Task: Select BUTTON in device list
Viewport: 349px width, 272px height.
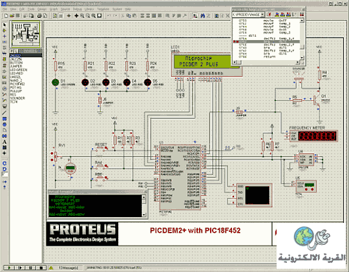Action: 16,63
